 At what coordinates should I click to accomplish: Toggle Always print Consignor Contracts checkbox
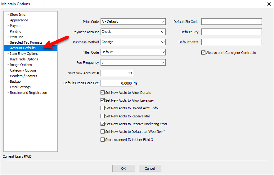(x=204, y=53)
